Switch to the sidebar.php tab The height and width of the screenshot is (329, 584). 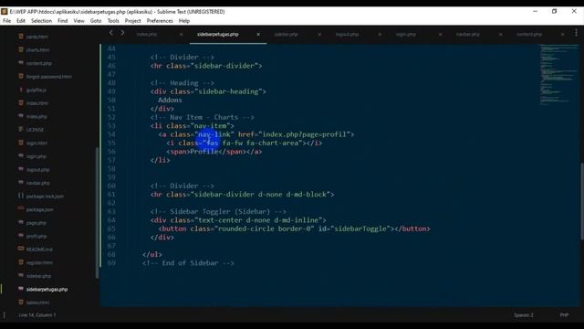point(286,35)
